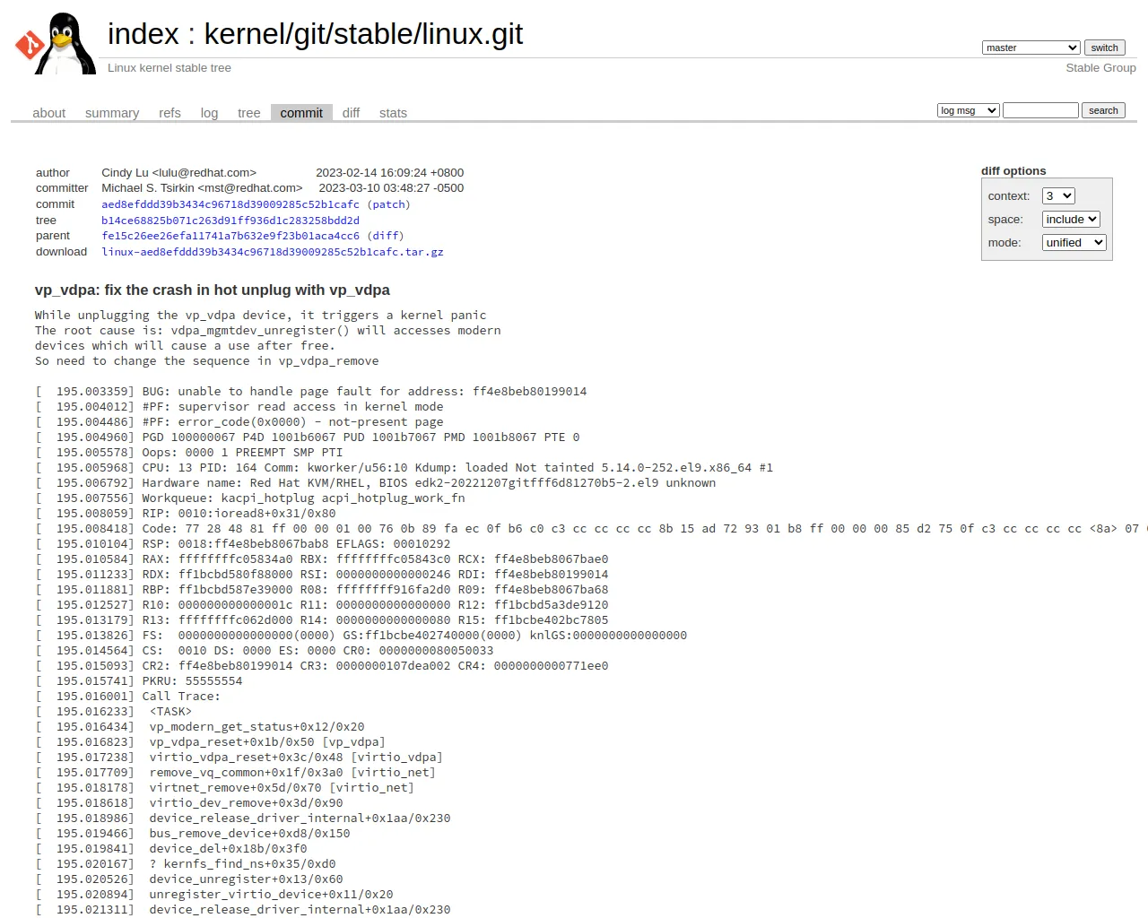Click text 'So need to change the sequence in vp_vdpa_remove'
1148x918 pixels.
point(207,361)
